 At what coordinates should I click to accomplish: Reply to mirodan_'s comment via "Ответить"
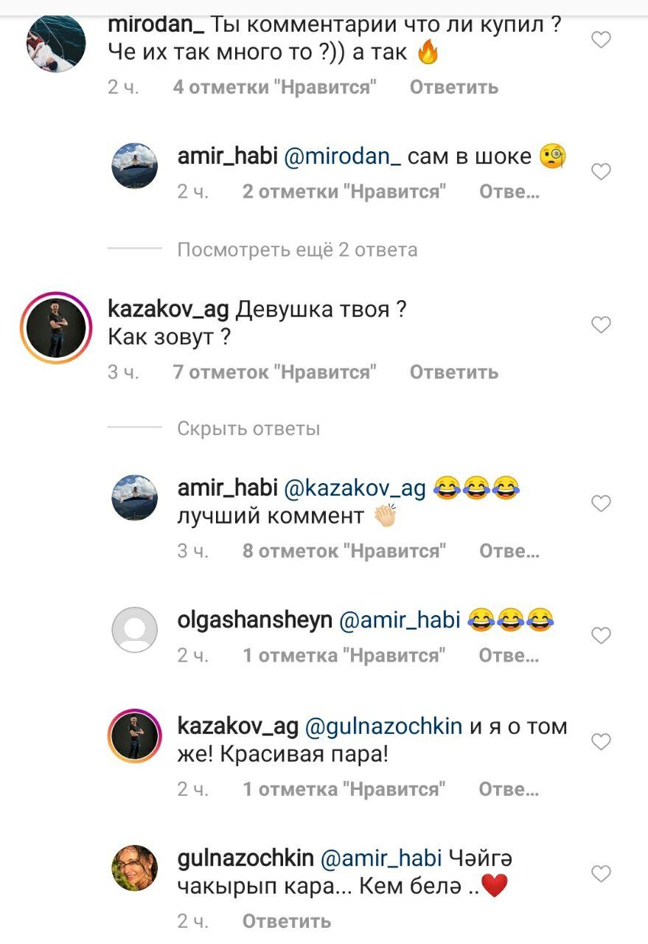454,87
